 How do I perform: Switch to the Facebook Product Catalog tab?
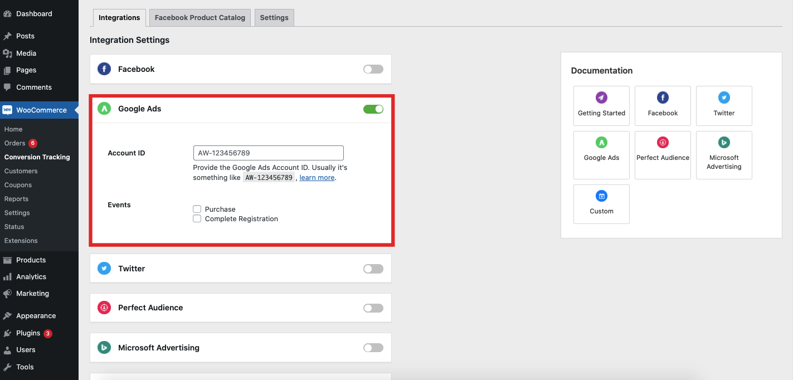click(200, 17)
